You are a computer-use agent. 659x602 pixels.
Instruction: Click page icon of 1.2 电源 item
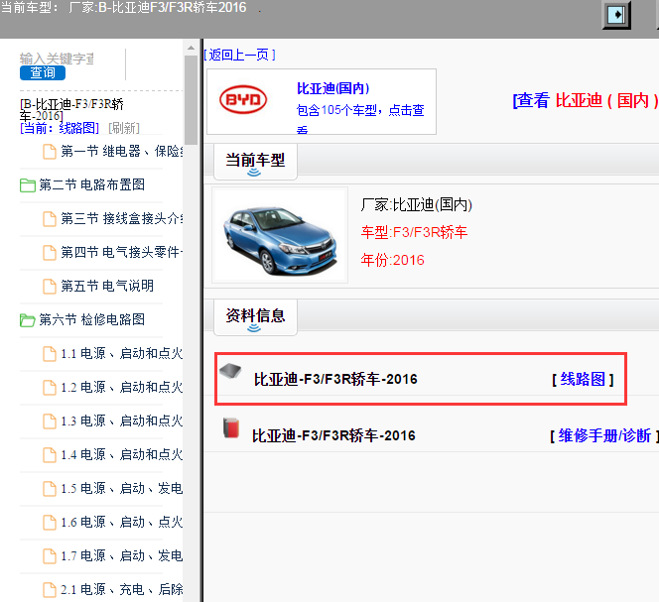50,388
